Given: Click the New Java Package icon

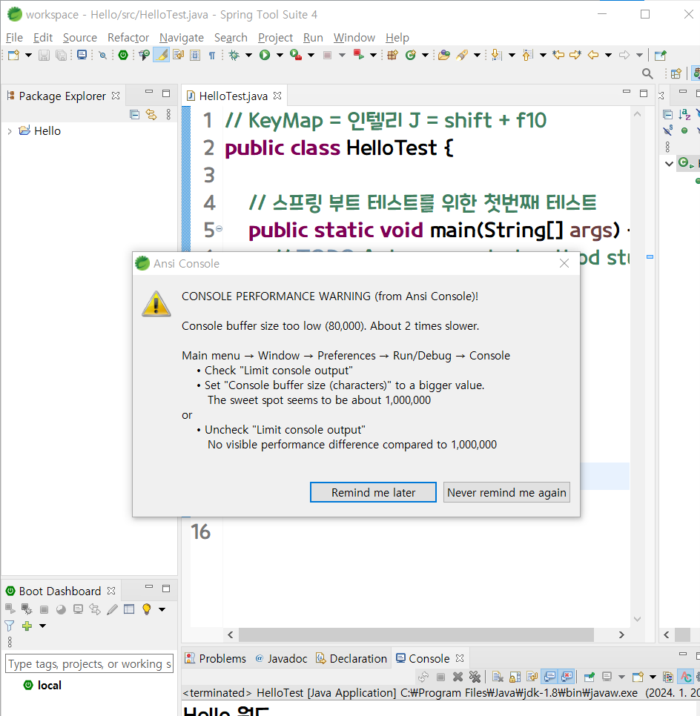Looking at the screenshot, I should pos(392,56).
